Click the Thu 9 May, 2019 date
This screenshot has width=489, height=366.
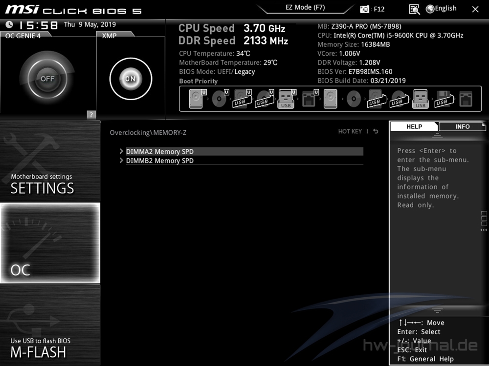tap(90, 24)
